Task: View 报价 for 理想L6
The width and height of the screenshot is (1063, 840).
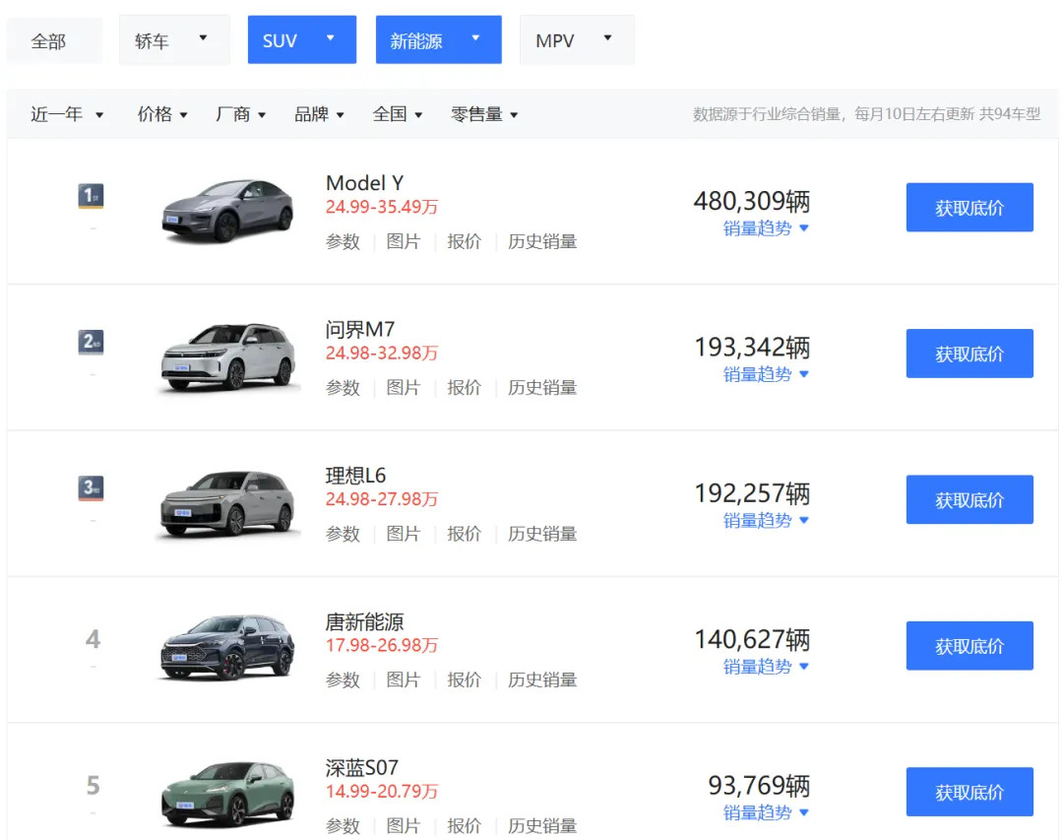Action: point(465,534)
